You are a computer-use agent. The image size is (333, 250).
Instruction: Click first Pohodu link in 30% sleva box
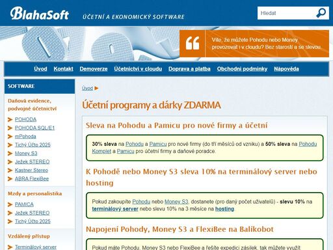point(135,144)
